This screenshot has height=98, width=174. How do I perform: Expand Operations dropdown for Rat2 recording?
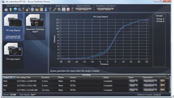click(x=150, y=86)
